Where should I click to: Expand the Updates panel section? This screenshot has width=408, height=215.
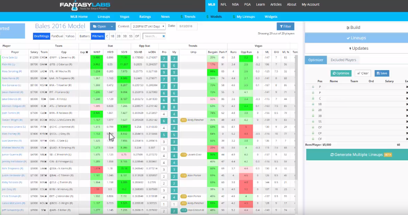pos(356,48)
